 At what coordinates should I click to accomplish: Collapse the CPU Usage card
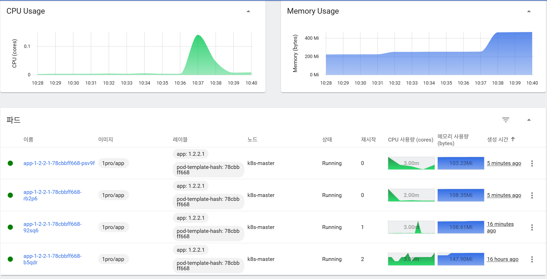[x=248, y=11]
